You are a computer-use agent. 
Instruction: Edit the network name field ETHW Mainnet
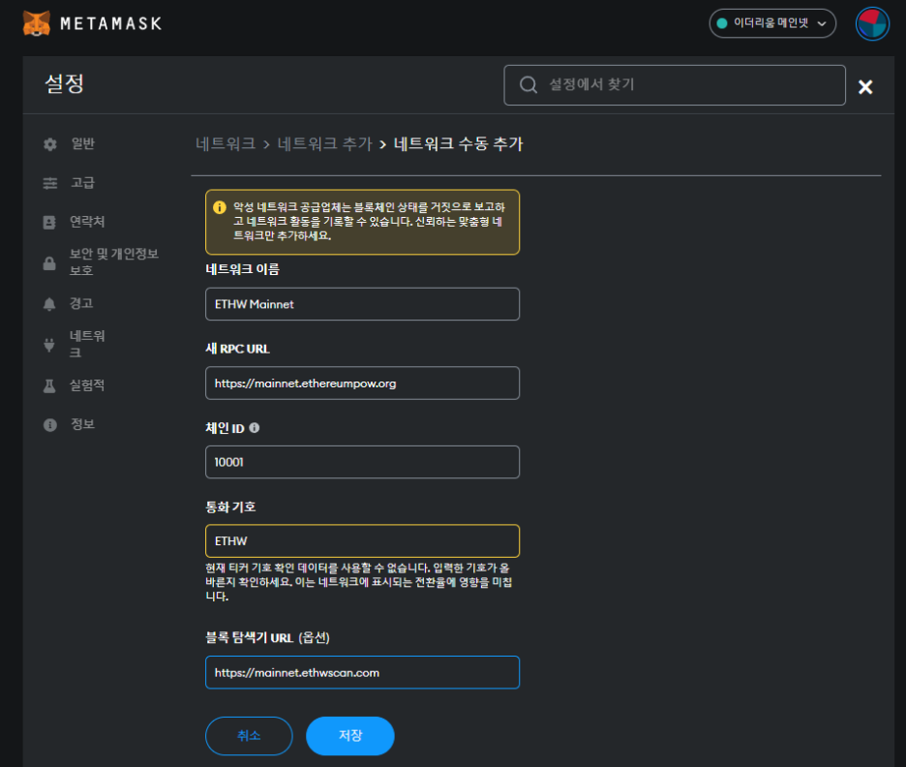coord(362,304)
